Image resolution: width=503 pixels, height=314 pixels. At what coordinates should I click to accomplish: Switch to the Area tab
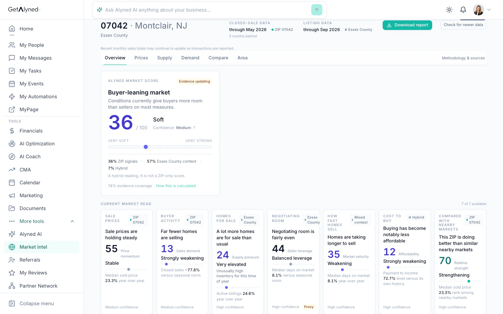(x=242, y=58)
